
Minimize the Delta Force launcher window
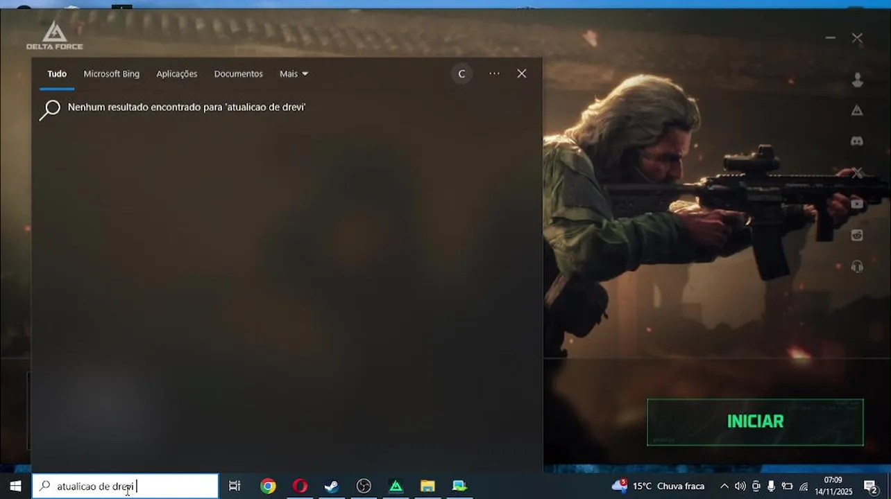[830, 37]
